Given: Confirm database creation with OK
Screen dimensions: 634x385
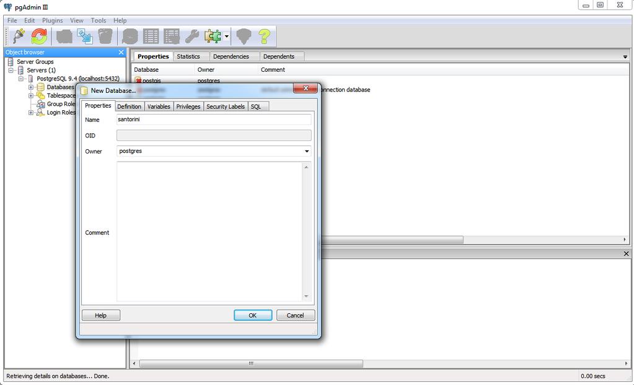Looking at the screenshot, I should tap(253, 315).
